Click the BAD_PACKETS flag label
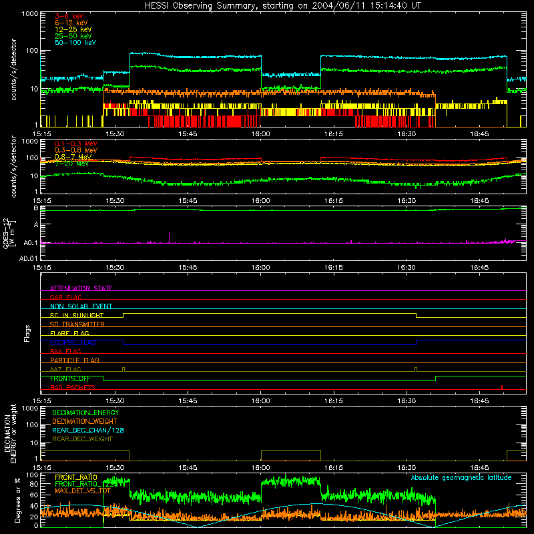The width and height of the screenshot is (534, 534). pyautogui.click(x=73, y=387)
